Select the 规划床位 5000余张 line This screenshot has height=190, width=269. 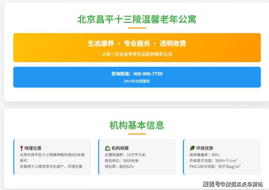point(118,161)
